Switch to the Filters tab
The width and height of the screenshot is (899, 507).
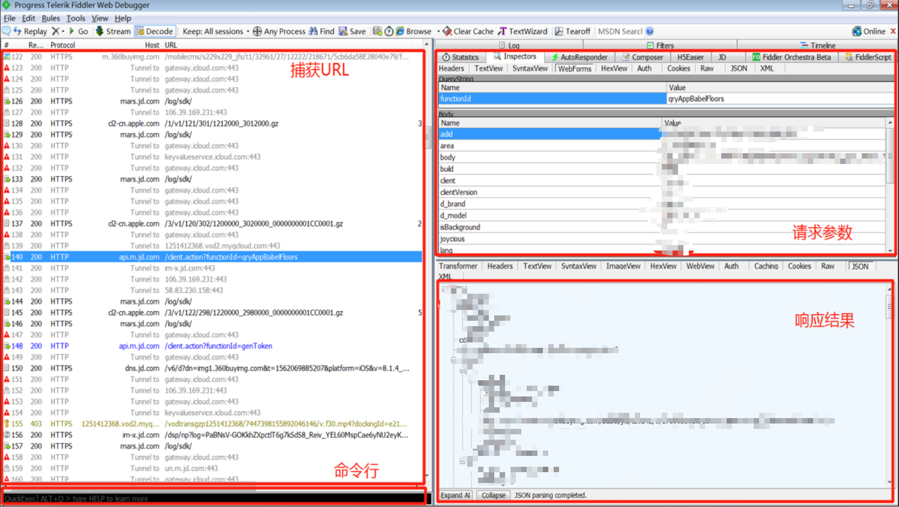tap(660, 45)
